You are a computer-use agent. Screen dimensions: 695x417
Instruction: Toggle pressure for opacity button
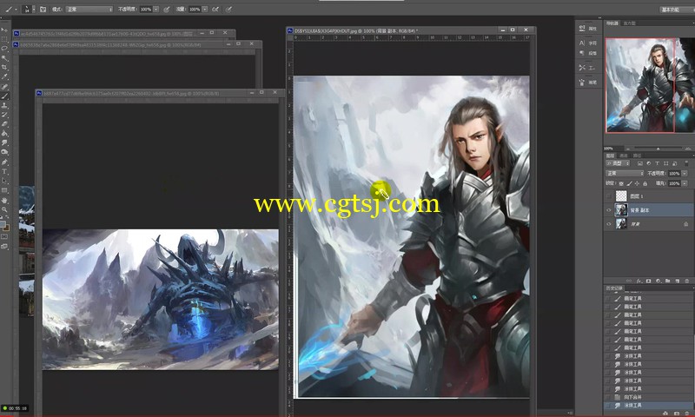(x=167, y=10)
